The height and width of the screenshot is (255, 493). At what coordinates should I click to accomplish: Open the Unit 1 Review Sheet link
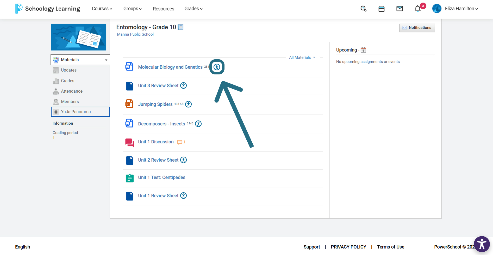click(x=158, y=196)
